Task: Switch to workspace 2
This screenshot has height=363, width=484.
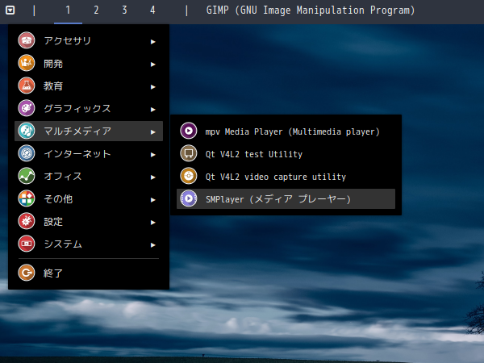Action: click(96, 10)
